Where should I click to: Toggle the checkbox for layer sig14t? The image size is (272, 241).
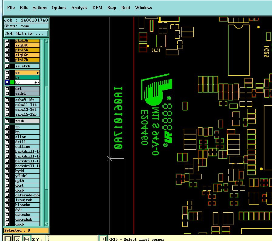coord(7,45)
